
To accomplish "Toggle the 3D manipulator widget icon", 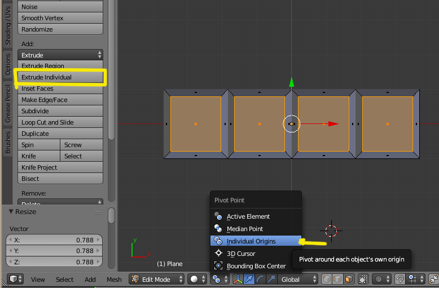I will (237, 279).
